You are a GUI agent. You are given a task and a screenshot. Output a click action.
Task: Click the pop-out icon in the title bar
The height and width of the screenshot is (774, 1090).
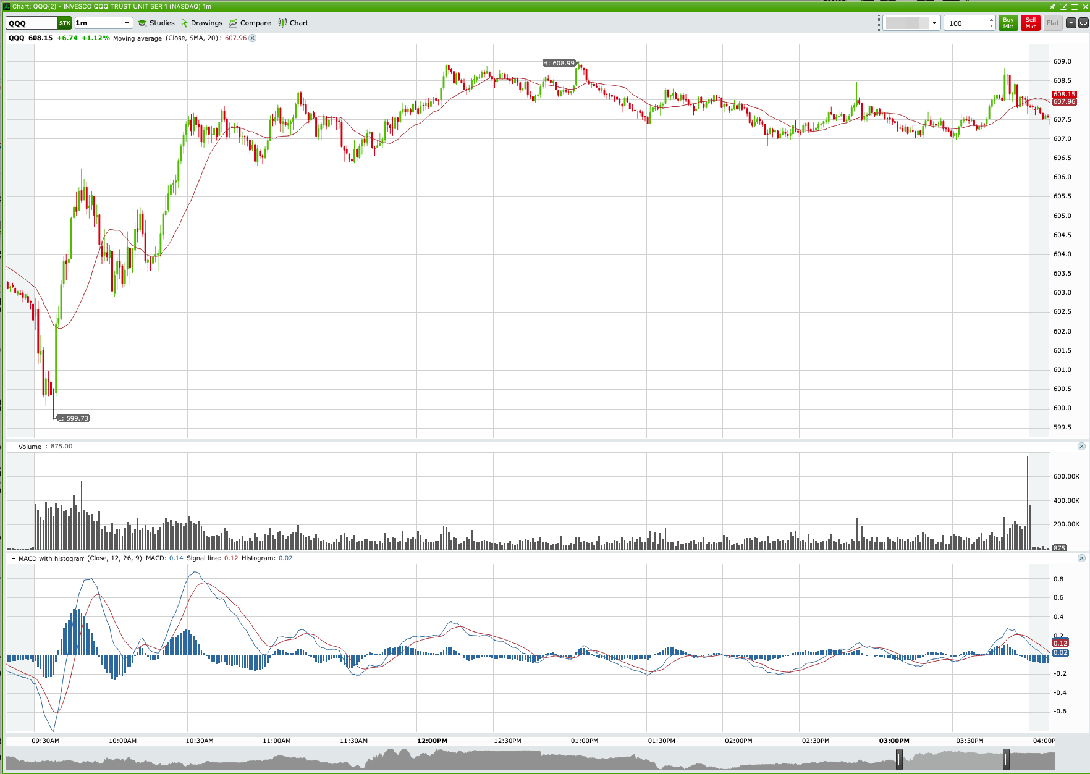point(1063,7)
